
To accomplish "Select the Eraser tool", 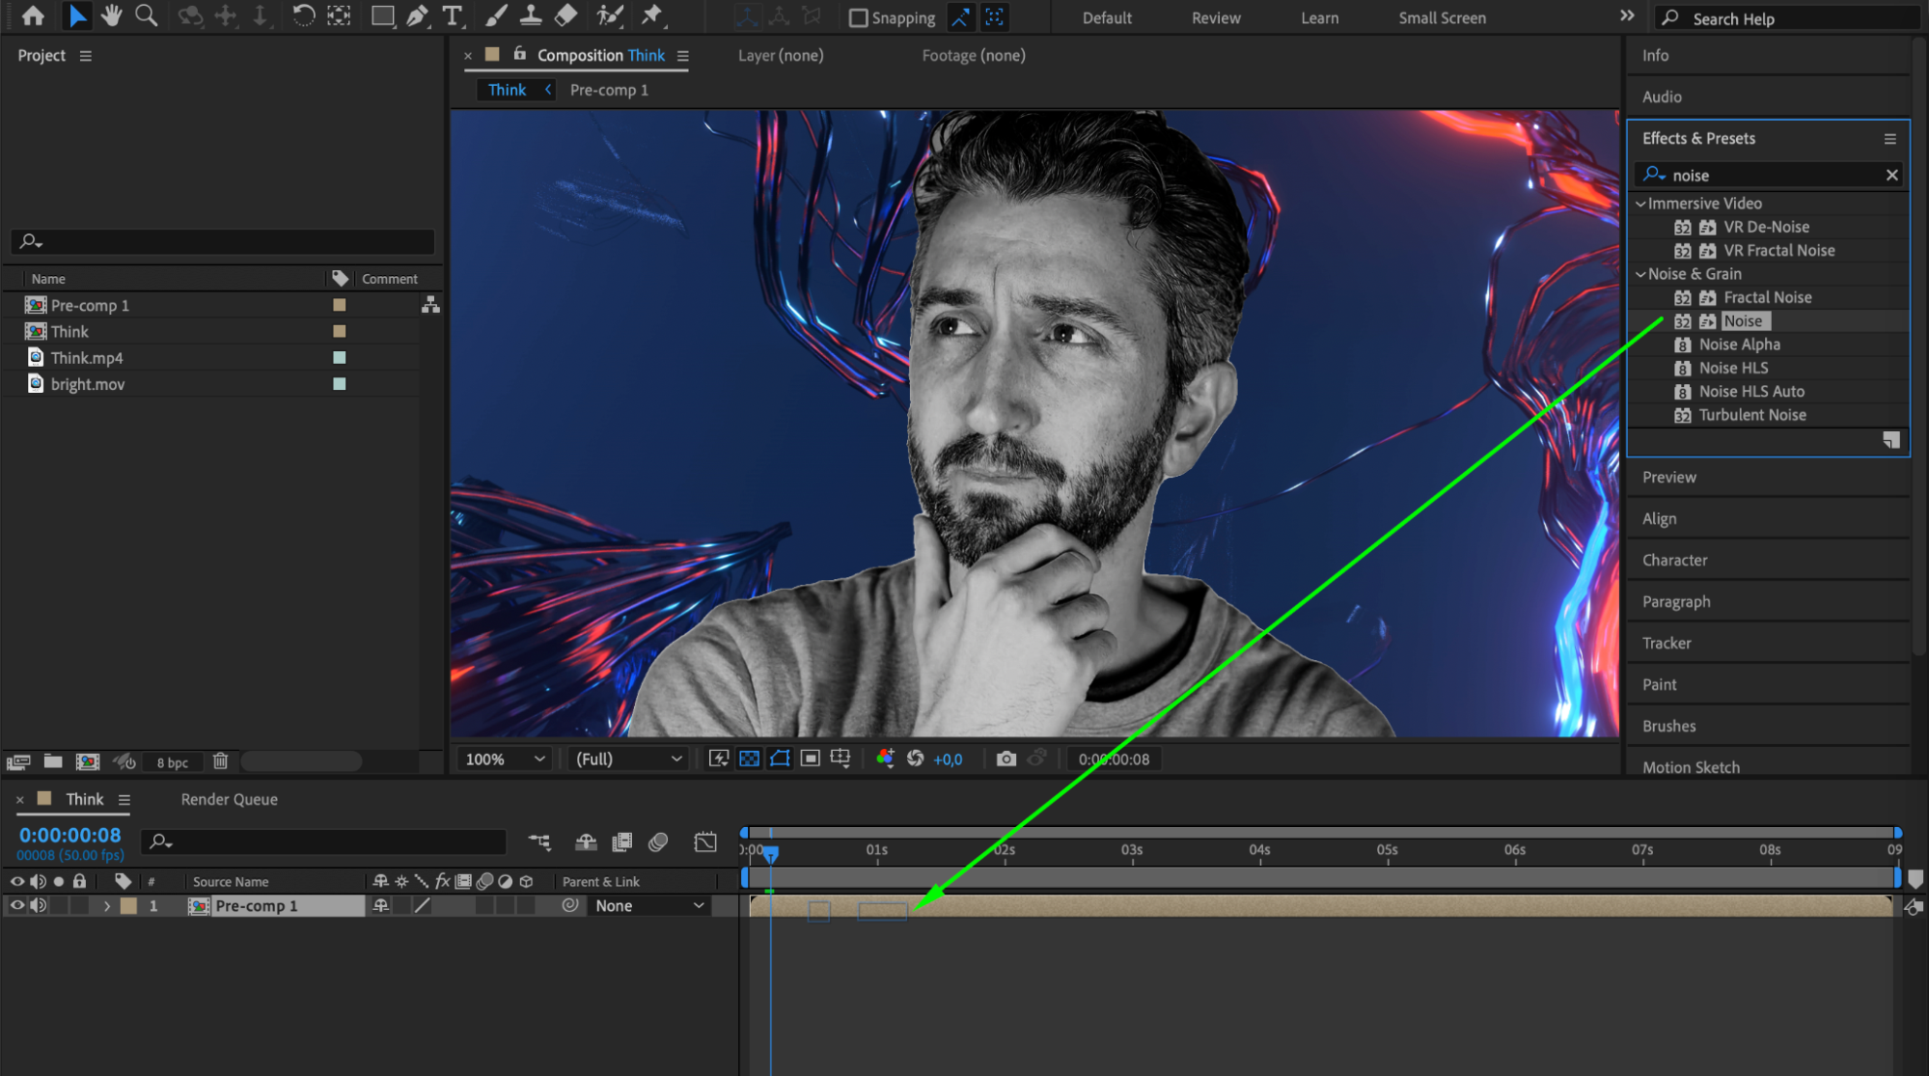I will pyautogui.click(x=566, y=15).
